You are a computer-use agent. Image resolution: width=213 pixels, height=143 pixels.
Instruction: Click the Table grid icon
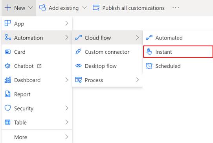pos(7,122)
